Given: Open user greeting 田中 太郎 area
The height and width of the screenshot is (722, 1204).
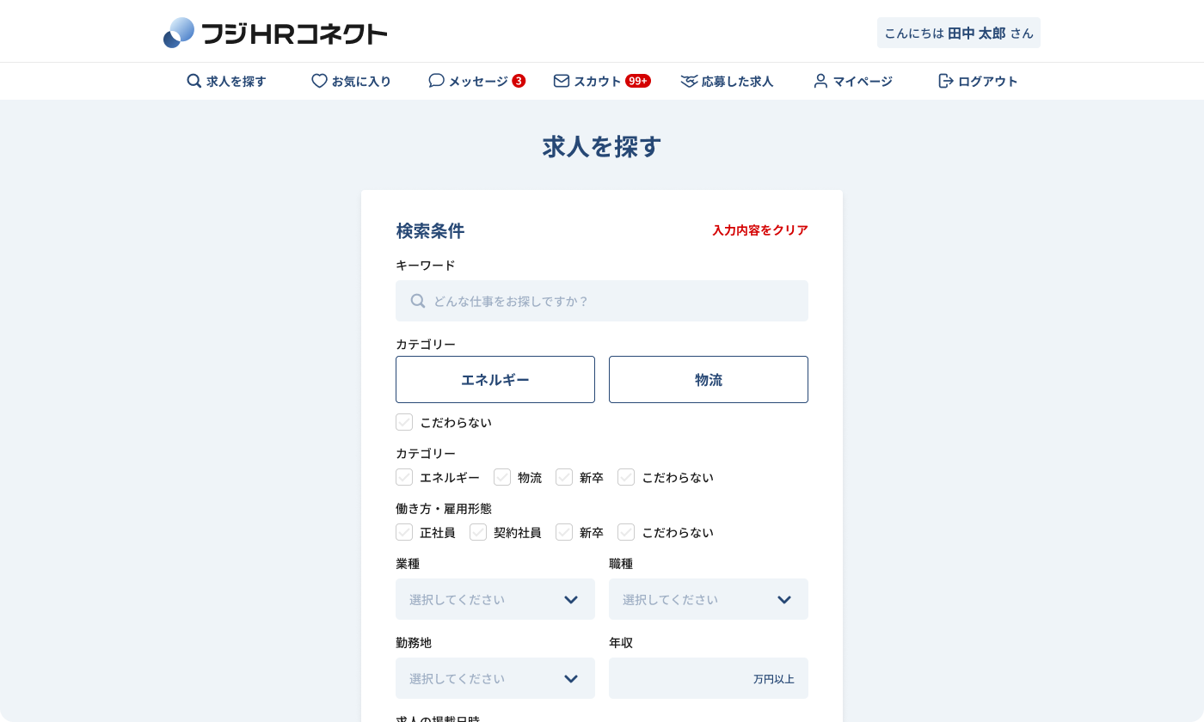Looking at the screenshot, I should click(x=958, y=32).
